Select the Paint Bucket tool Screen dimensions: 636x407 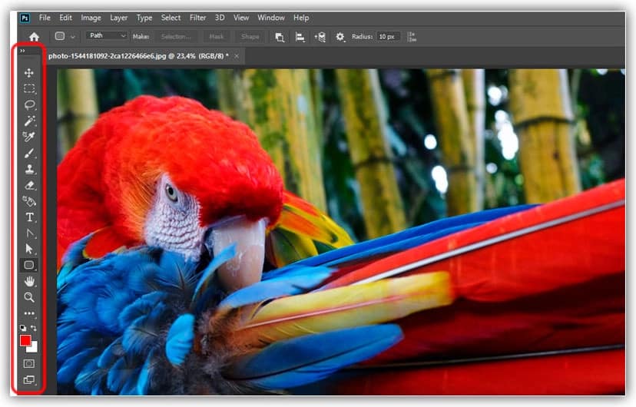(29, 201)
